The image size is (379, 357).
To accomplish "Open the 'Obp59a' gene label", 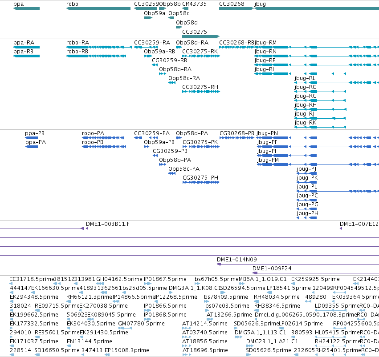I will click(155, 13).
